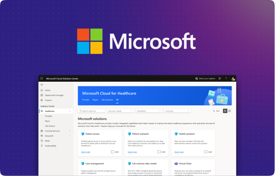The height and width of the screenshot is (176, 275).
Task: Click the Nonprofit icon in sidebar
Action: pyautogui.click(x=42, y=136)
